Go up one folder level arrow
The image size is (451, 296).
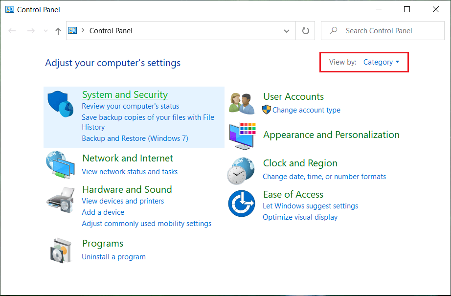click(58, 31)
